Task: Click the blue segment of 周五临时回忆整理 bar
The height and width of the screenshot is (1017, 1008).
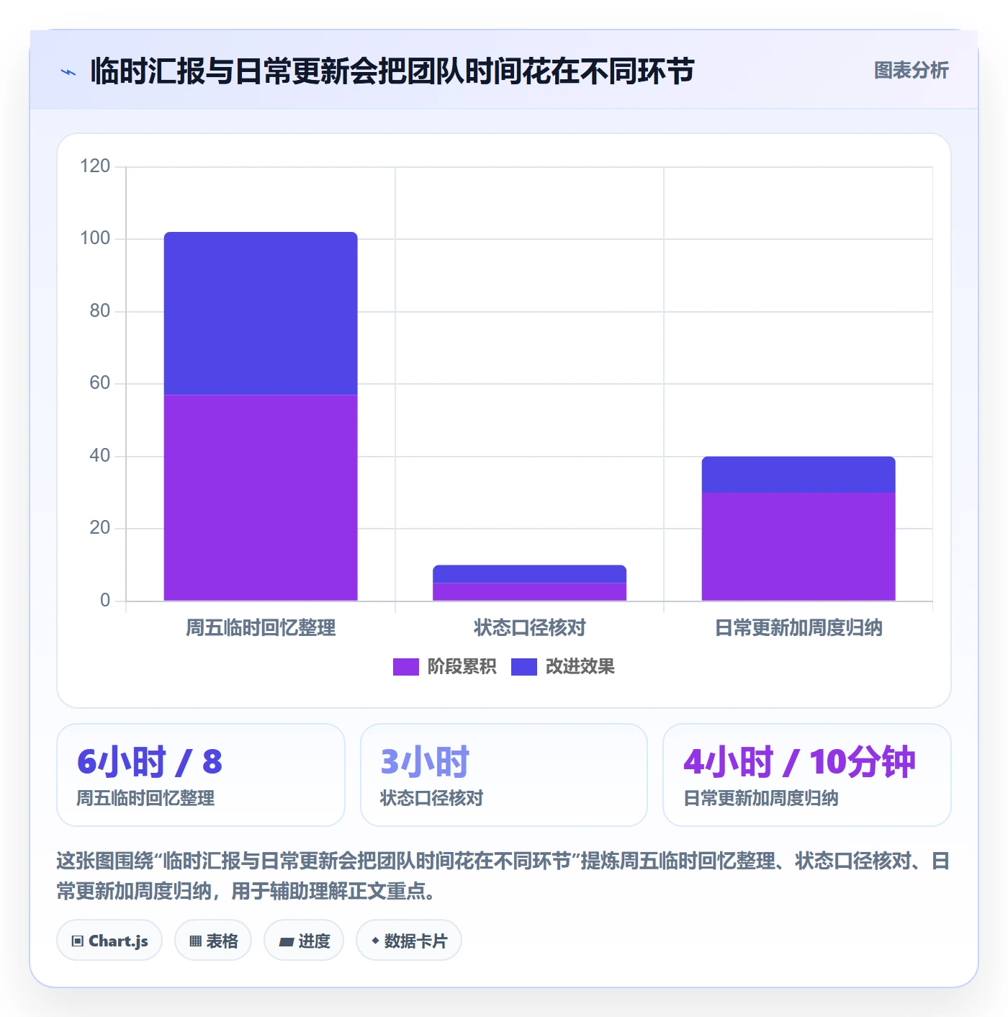Action: [x=261, y=313]
